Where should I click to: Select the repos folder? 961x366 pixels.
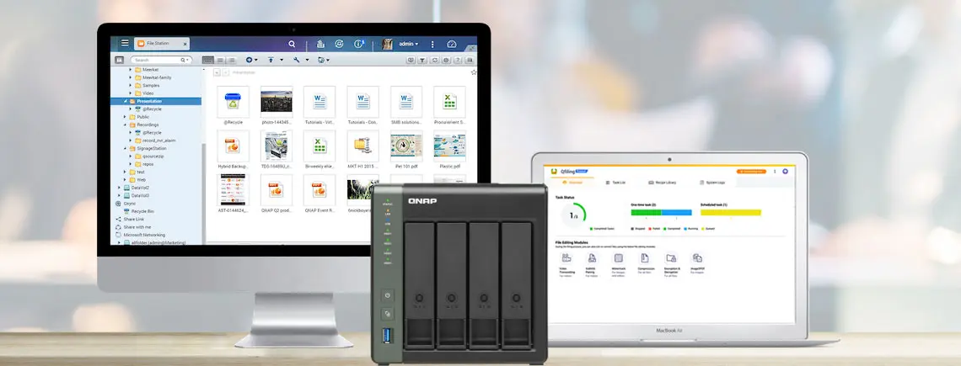point(143,164)
